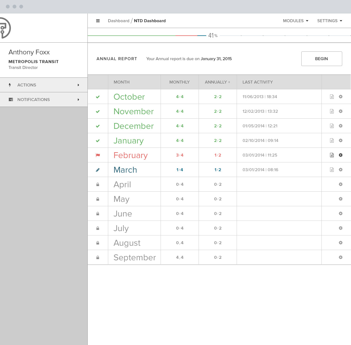Image resolution: width=351 pixels, height=345 pixels.
Task: Expand the Notifications sidebar section
Action: [x=44, y=100]
